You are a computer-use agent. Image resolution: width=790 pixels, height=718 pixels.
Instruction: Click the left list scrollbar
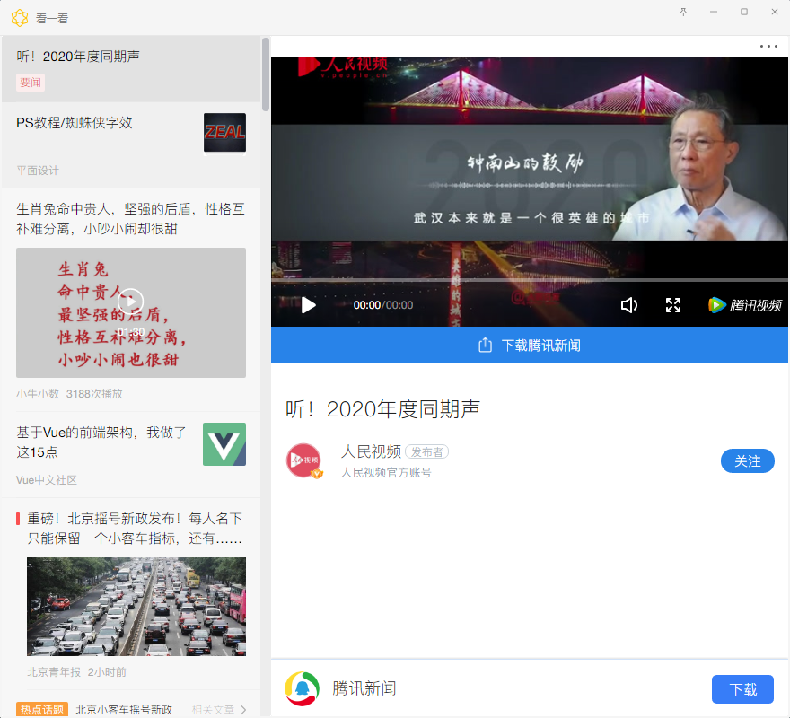(266, 74)
